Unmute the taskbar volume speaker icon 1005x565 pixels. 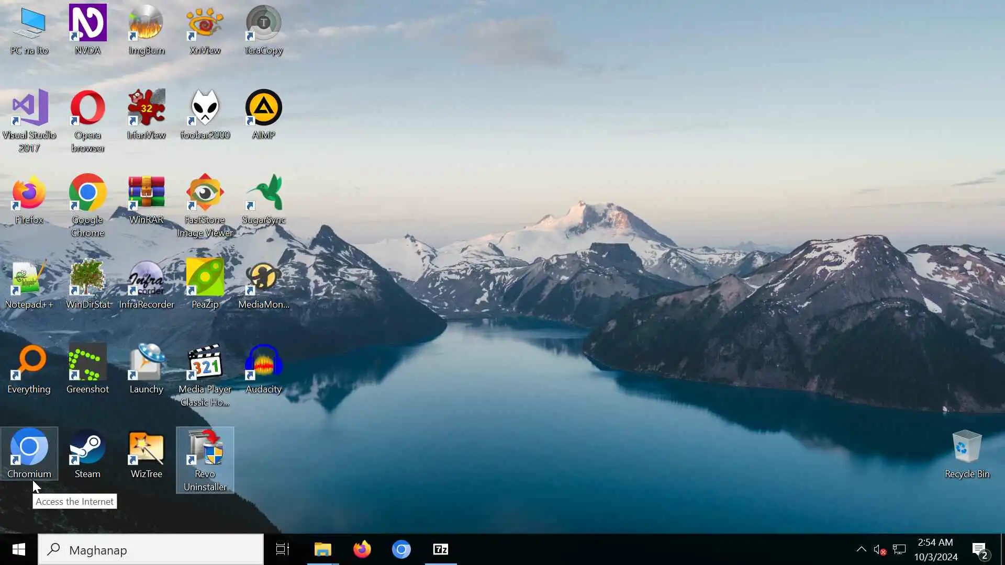pos(879,549)
